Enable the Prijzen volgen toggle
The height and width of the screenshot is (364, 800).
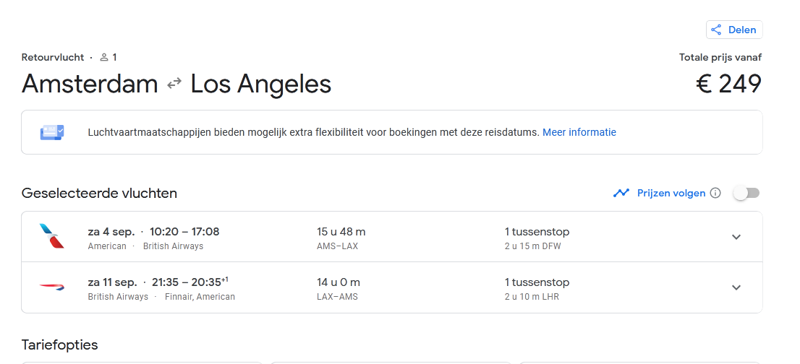(x=746, y=193)
